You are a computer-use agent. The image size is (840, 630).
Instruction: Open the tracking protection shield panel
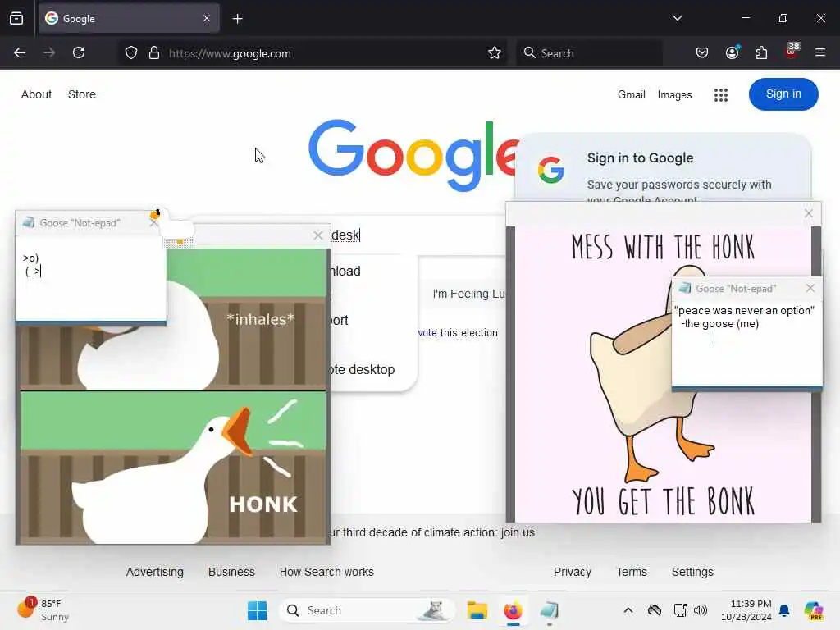pyautogui.click(x=131, y=53)
